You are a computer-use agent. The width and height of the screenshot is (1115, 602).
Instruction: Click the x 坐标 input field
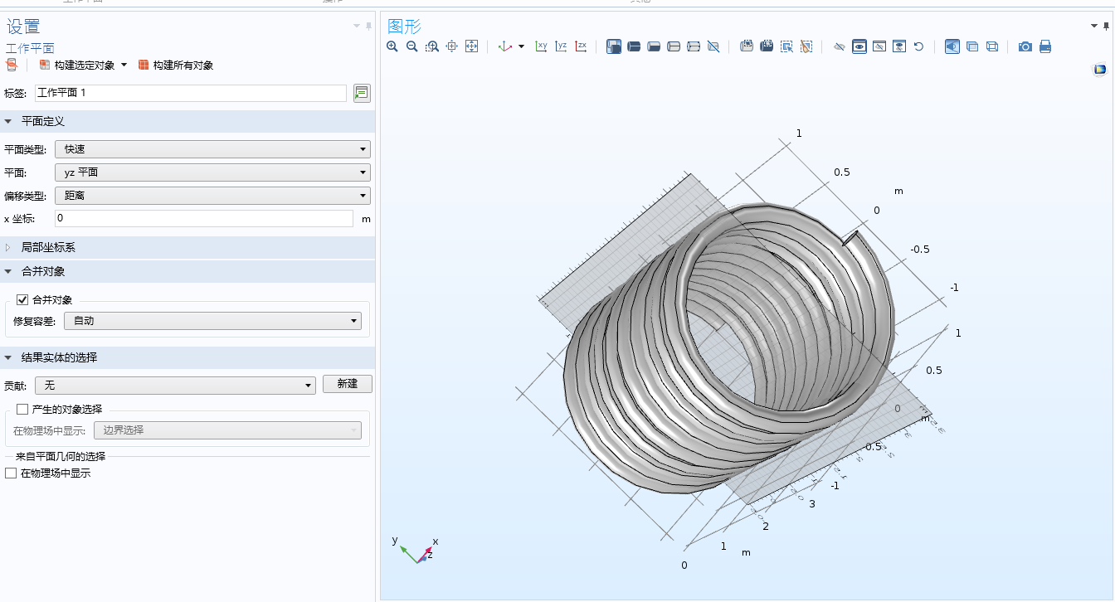[x=204, y=219]
